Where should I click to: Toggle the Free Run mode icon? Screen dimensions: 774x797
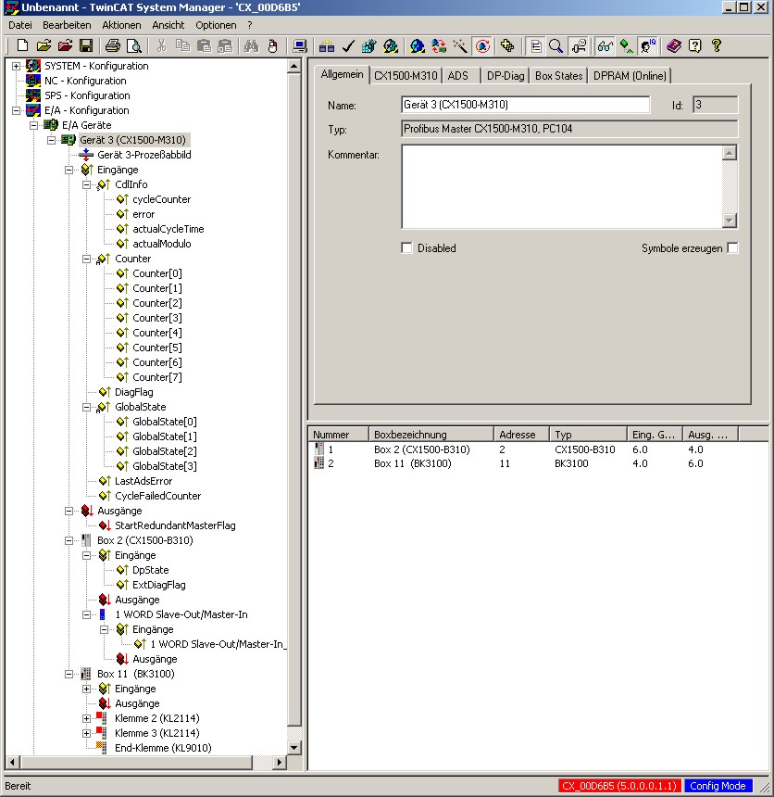pos(482,45)
